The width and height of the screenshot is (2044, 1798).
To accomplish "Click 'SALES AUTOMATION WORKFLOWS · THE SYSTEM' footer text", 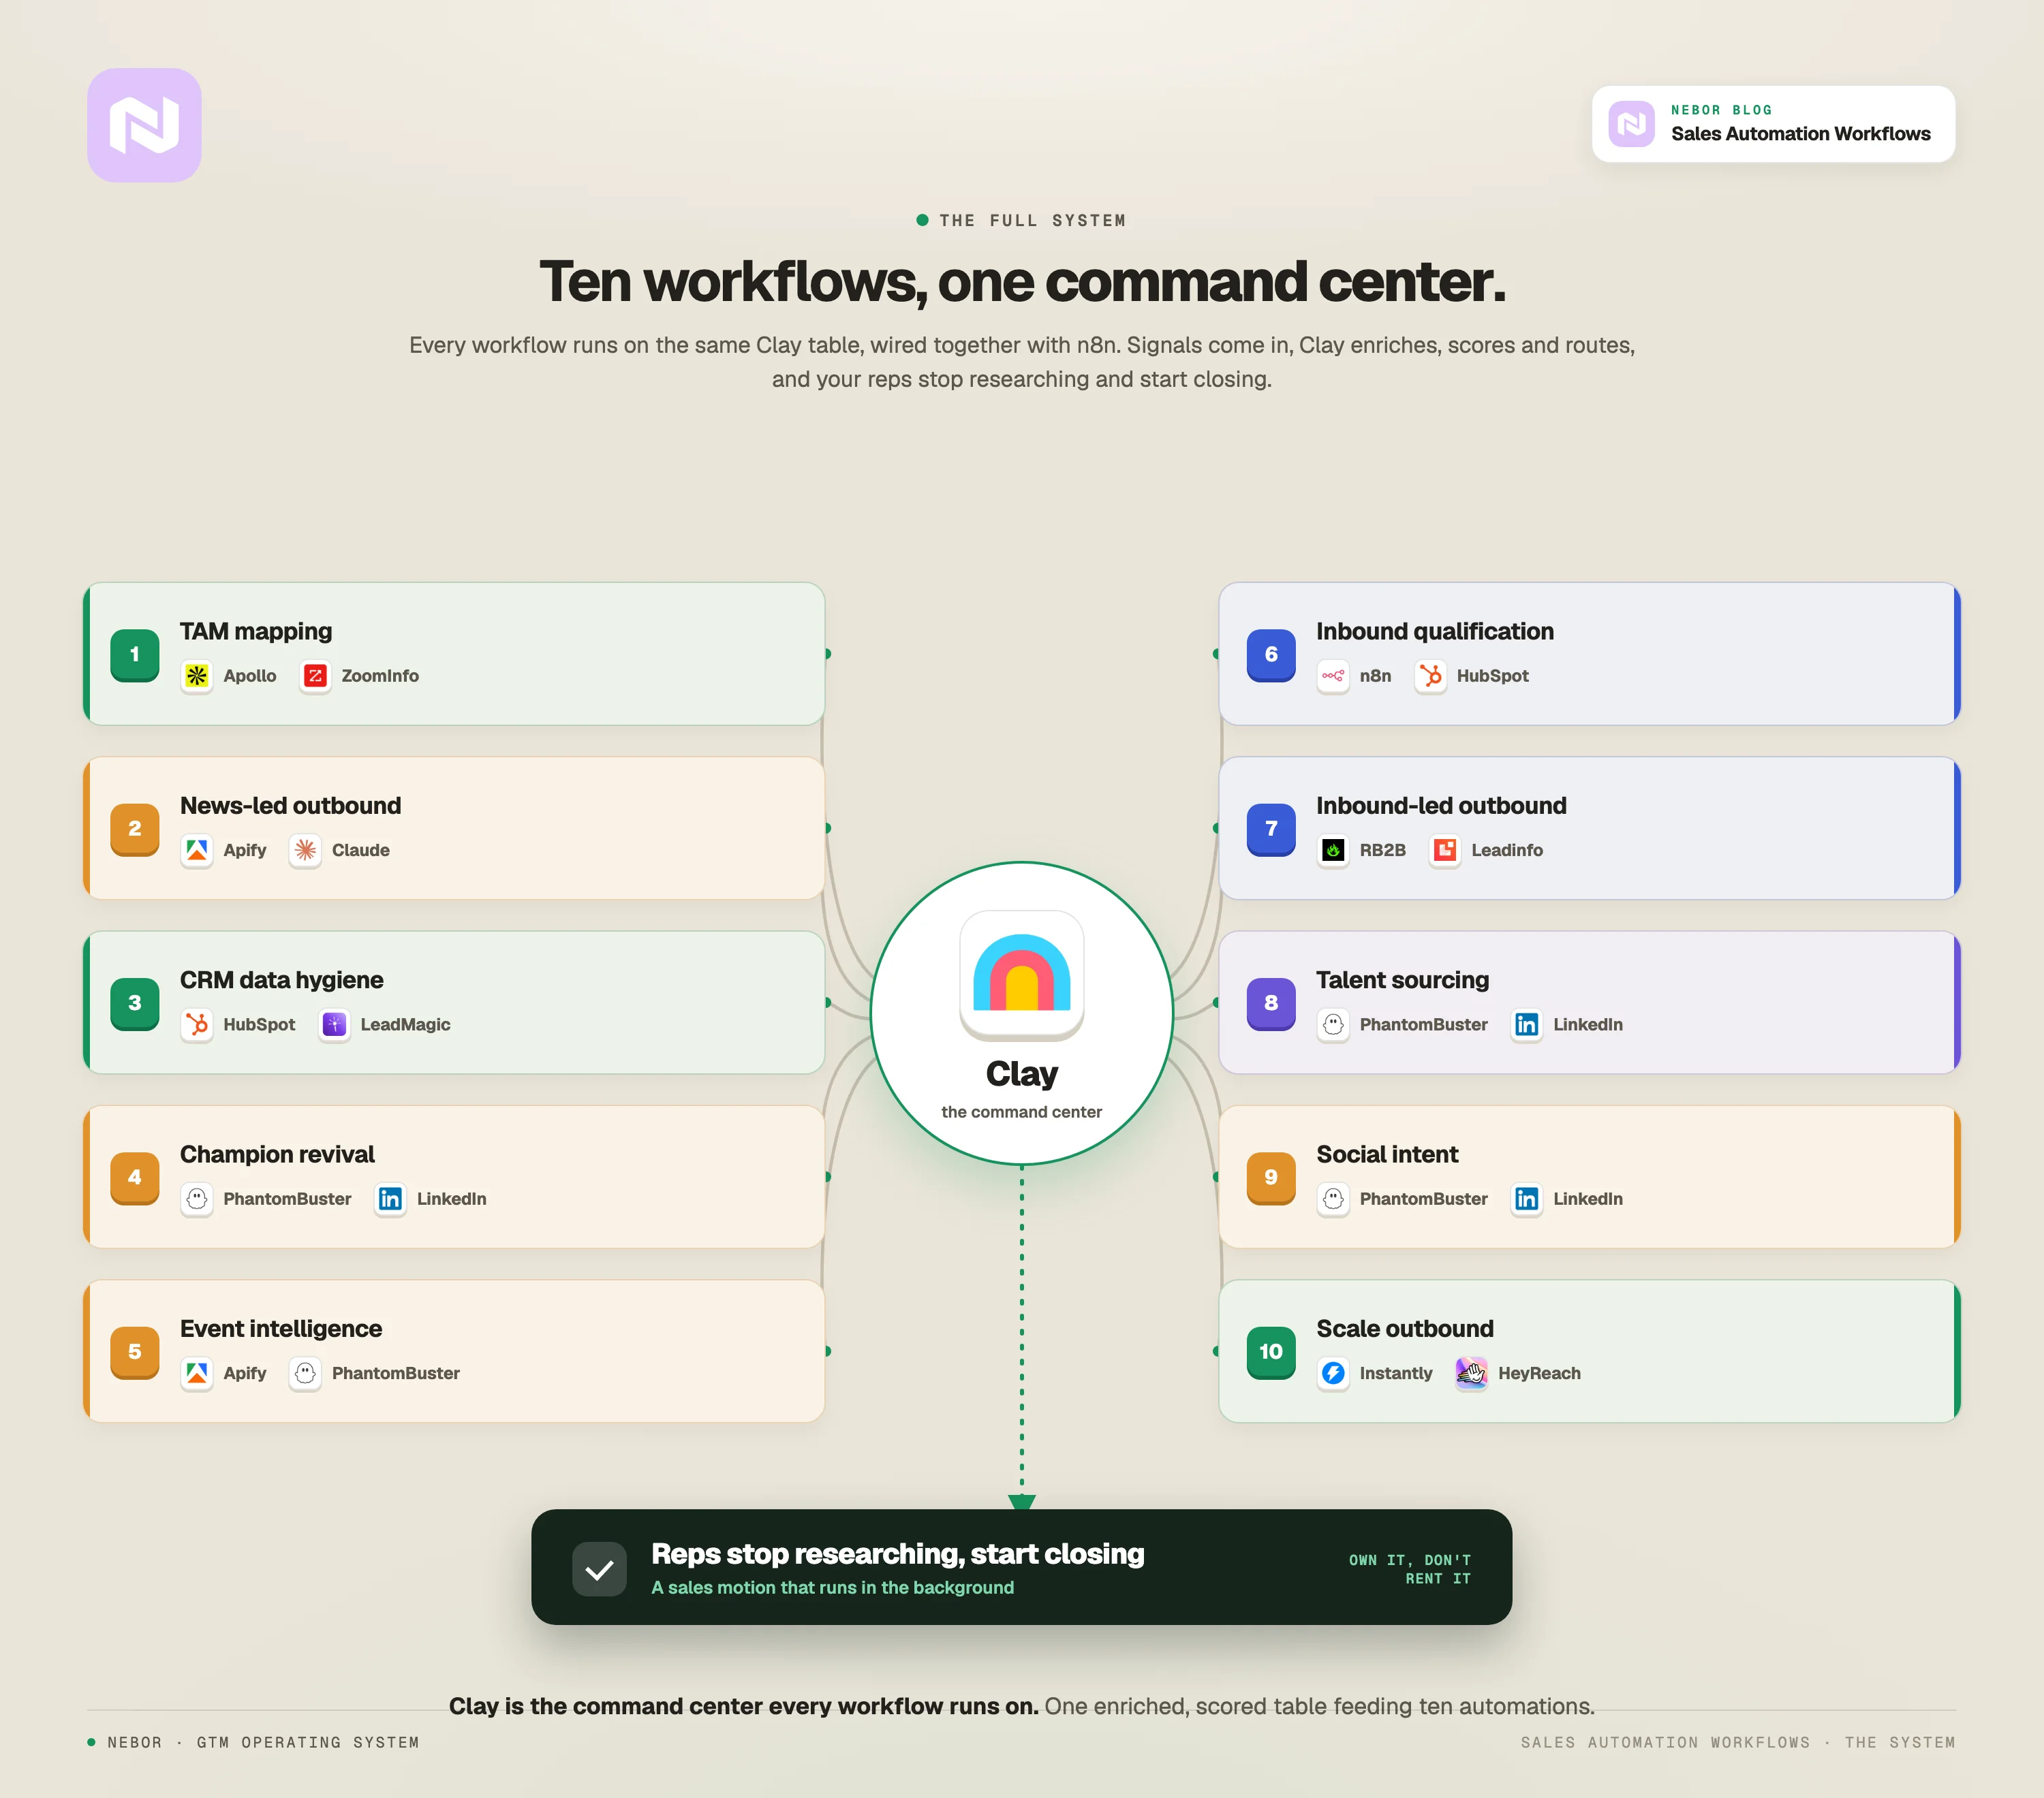I will coord(1738,1743).
